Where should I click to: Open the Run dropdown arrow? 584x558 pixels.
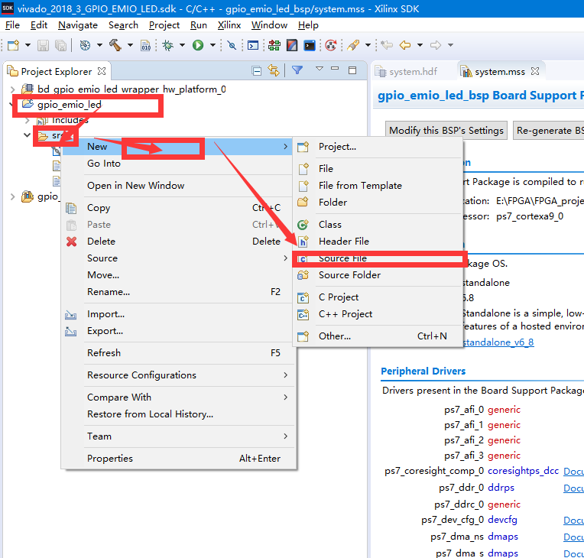pos(213,45)
